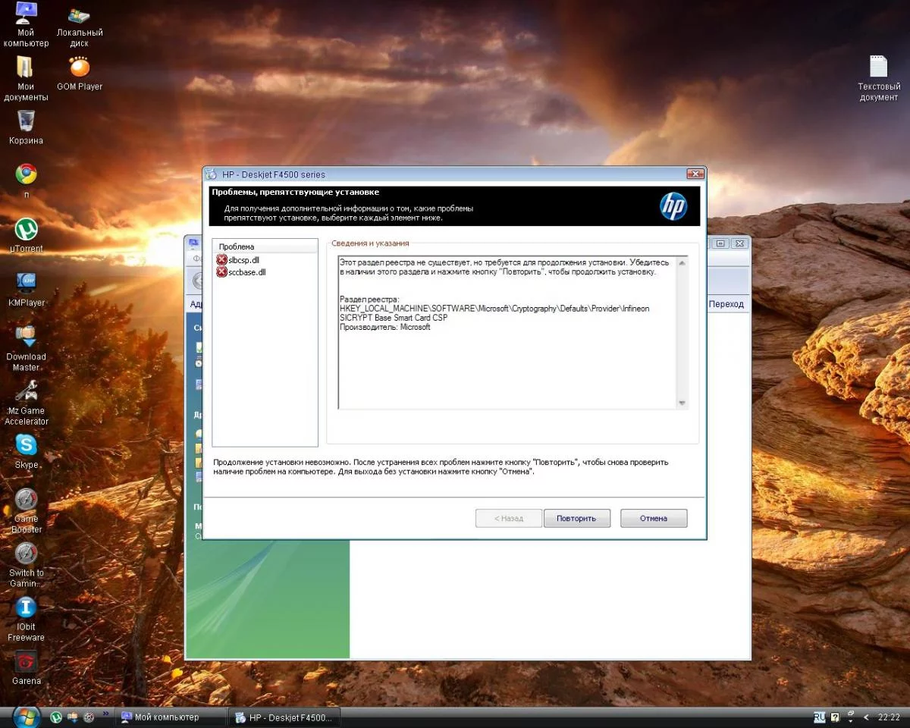910x728 pixels.
Task: Launch uTorrent from the desktop
Action: click(x=27, y=235)
